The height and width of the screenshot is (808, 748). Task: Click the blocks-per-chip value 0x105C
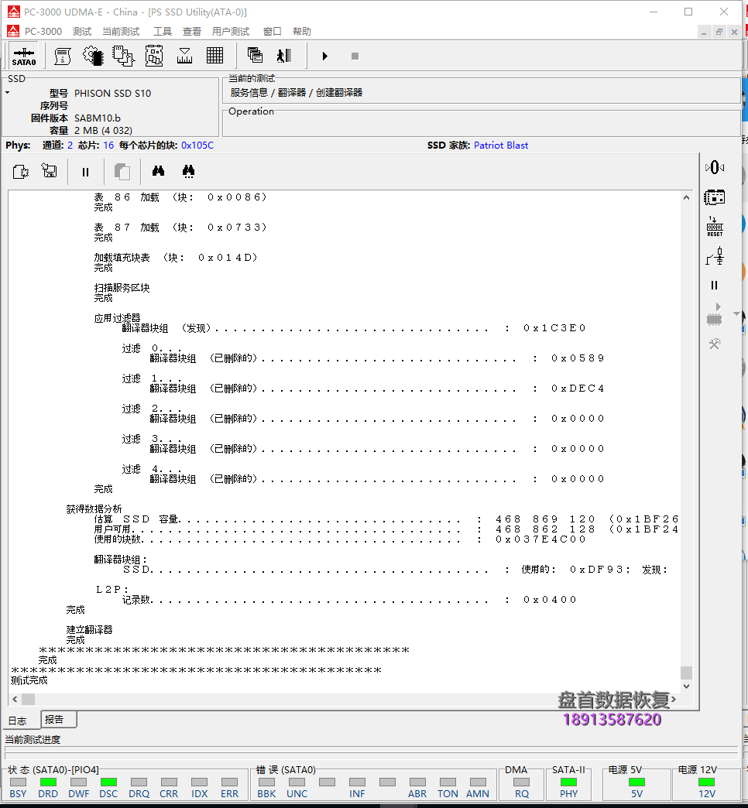(x=197, y=146)
